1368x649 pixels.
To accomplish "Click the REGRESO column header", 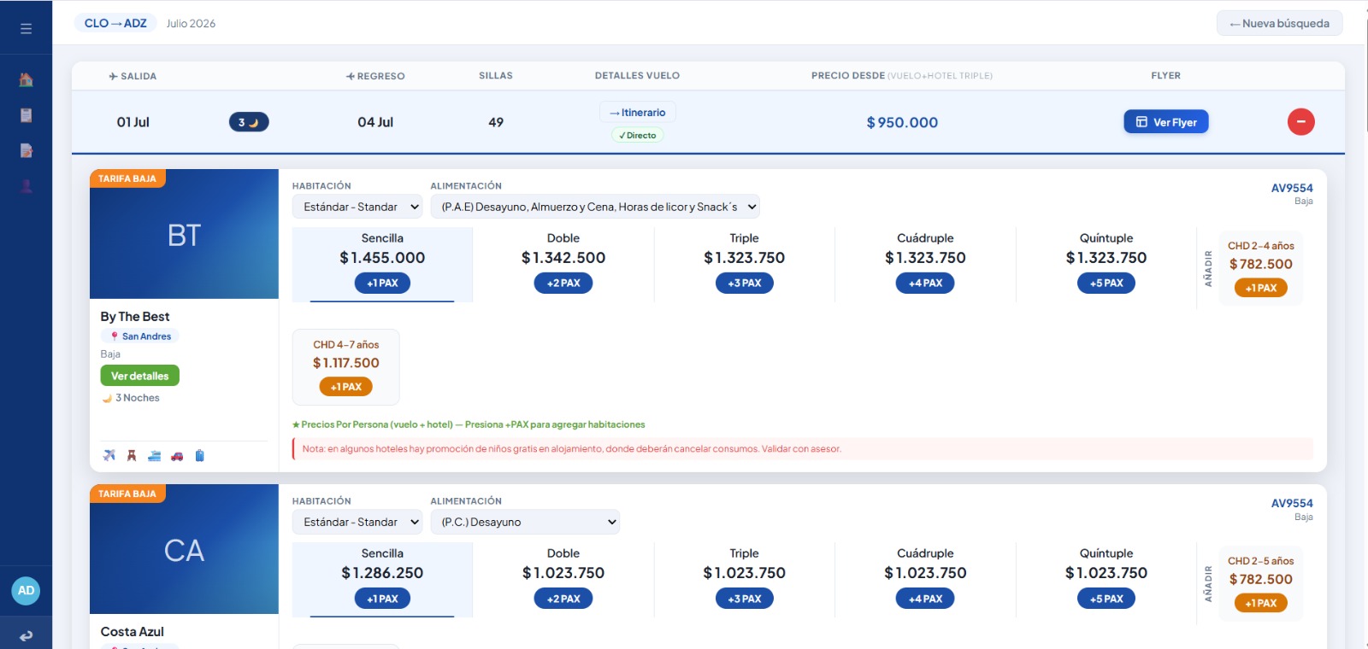I will coord(375,76).
